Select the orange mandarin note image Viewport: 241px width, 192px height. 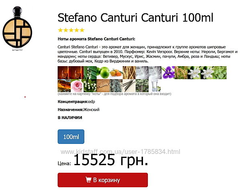tap(116, 73)
